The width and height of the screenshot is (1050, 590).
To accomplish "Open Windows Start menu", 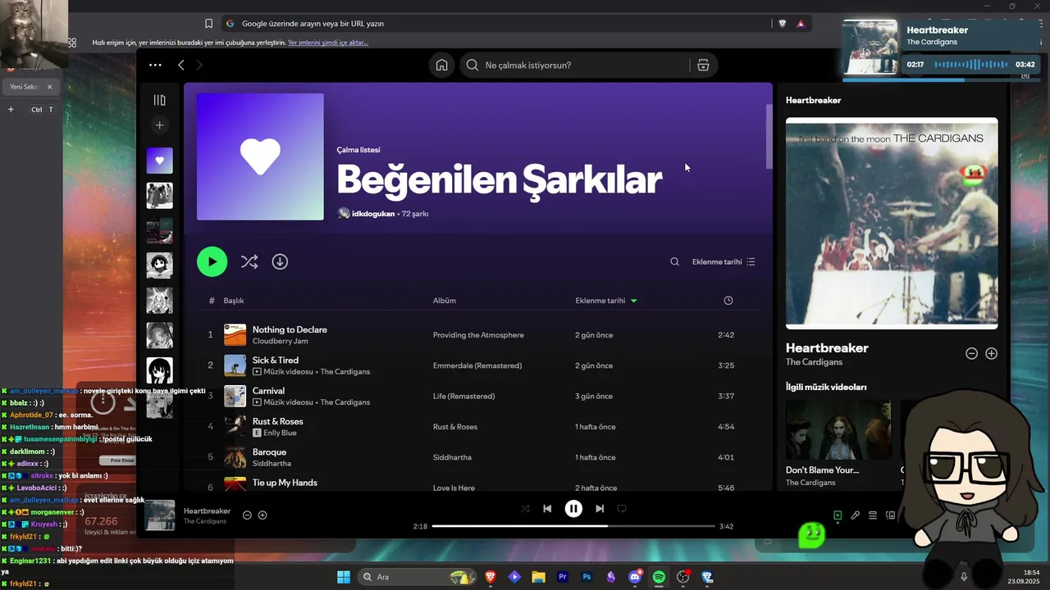I will point(344,577).
